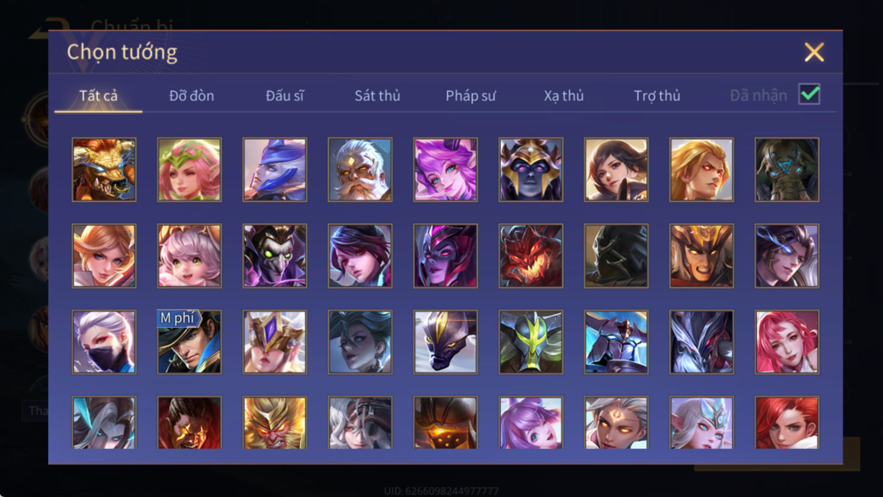
Task: Switch to the Đỡ đòn tab
Action: pos(191,96)
